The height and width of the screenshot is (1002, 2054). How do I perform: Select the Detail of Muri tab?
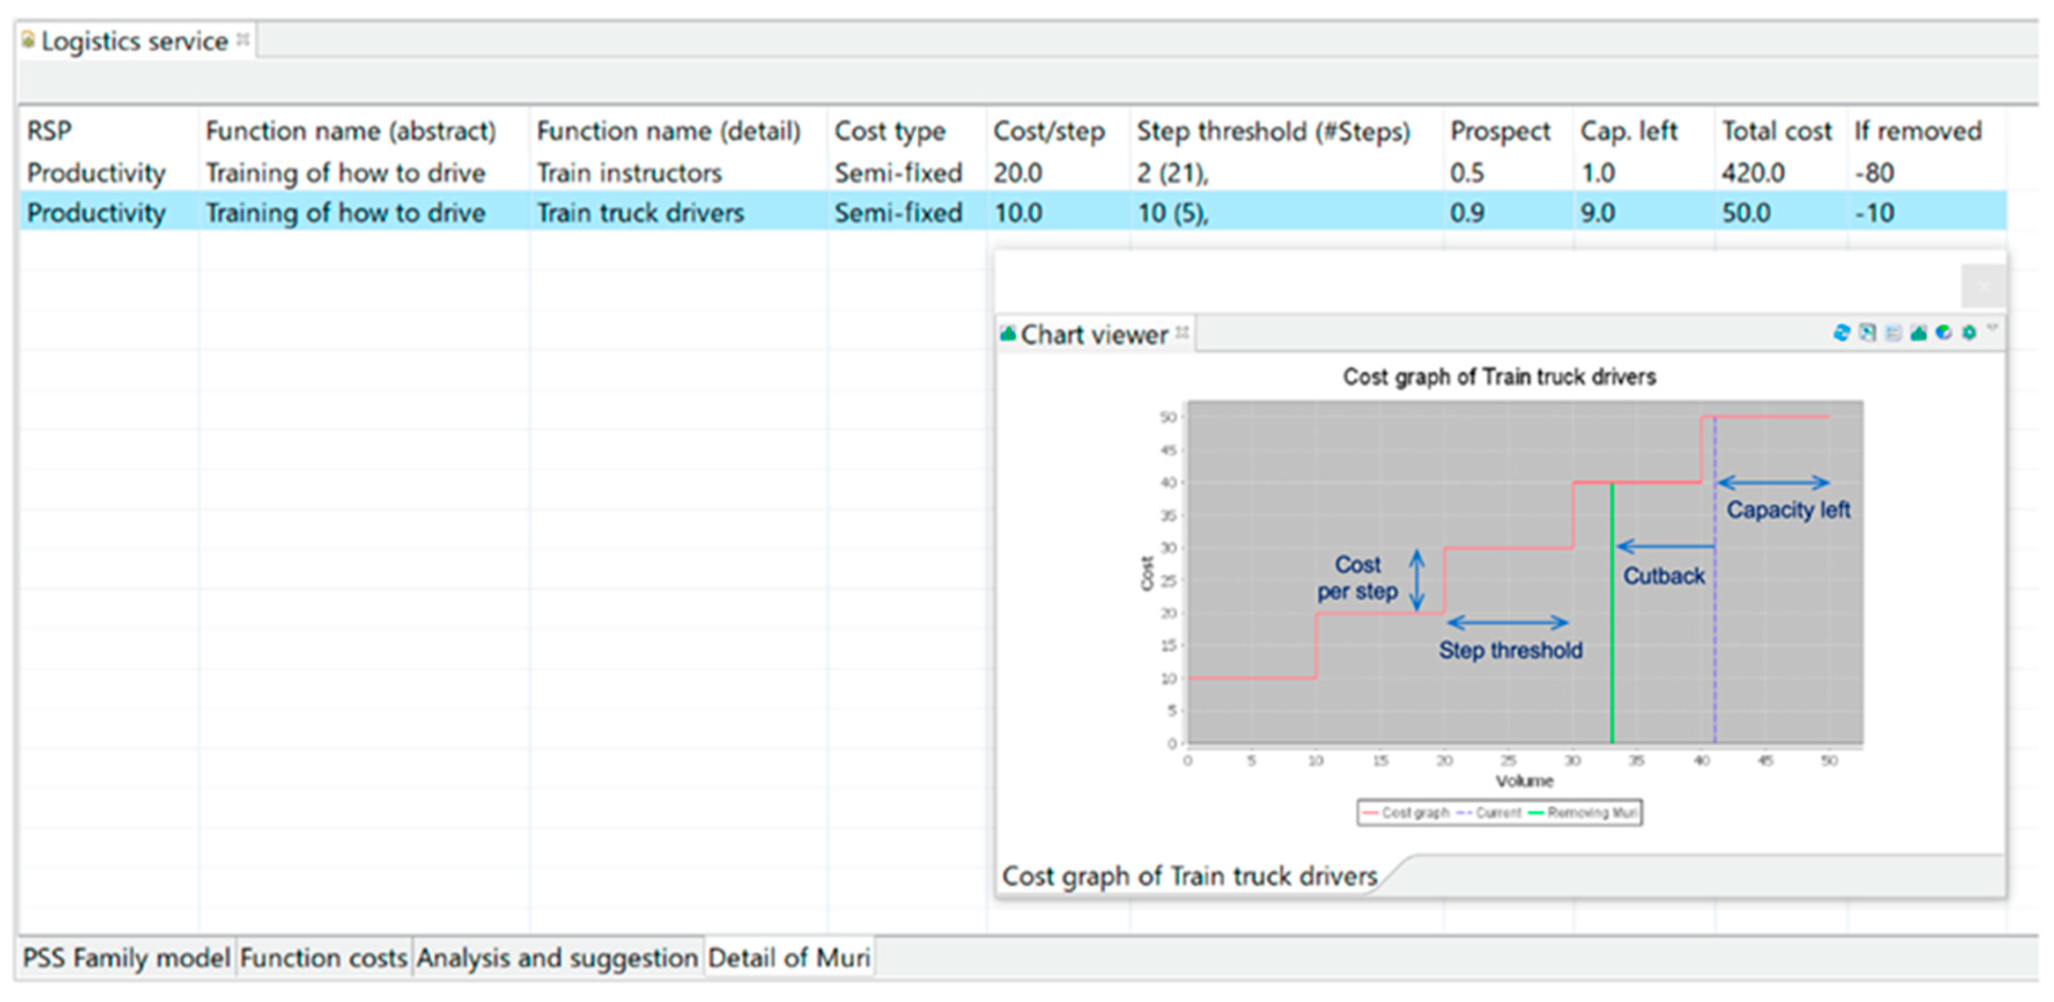[789, 956]
